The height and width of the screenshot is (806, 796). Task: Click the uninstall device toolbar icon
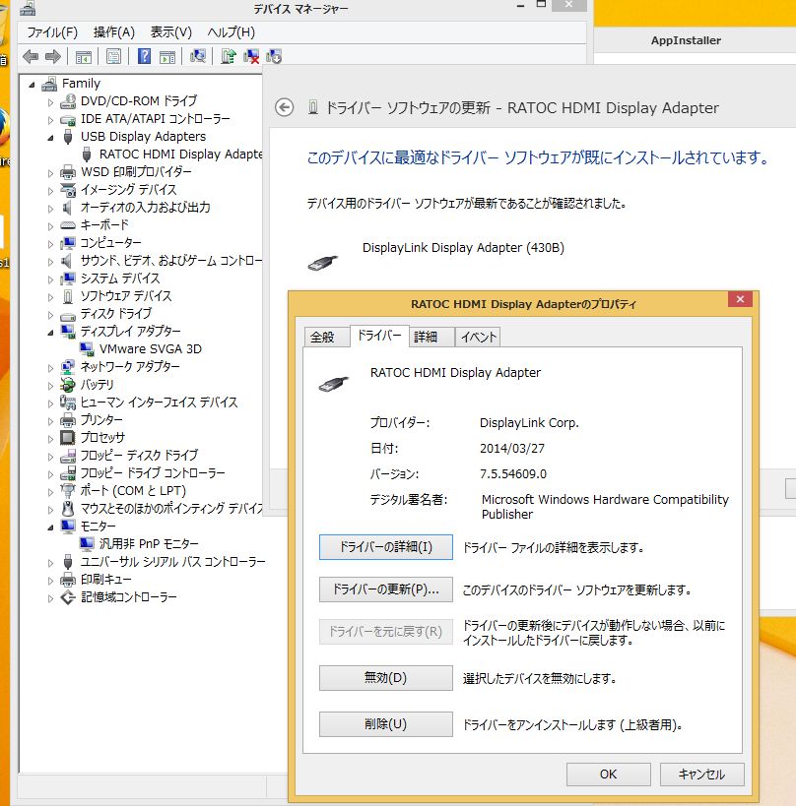pyautogui.click(x=251, y=56)
